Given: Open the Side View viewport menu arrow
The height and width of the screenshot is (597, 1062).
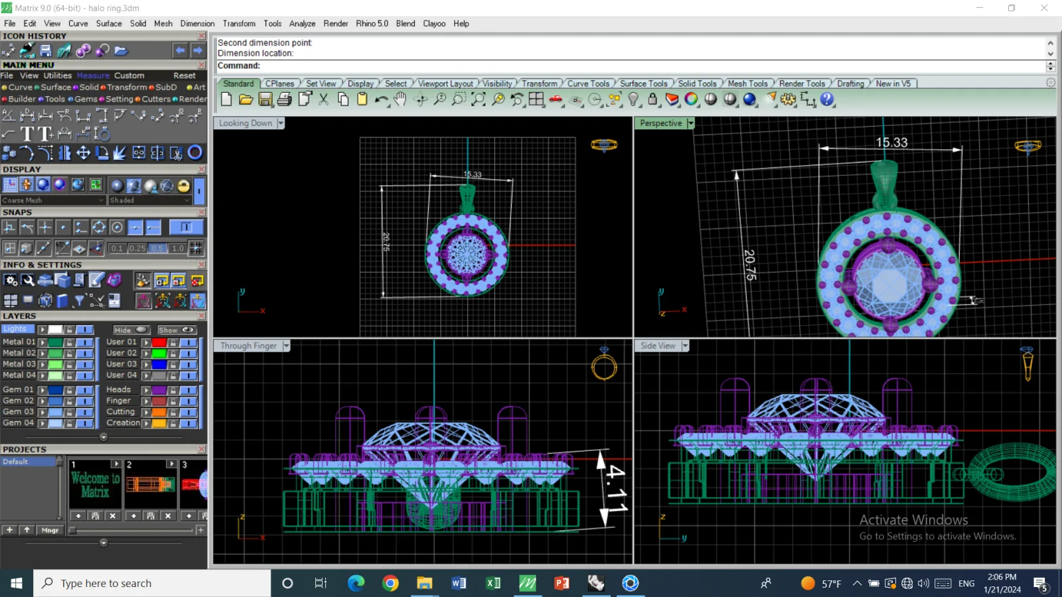Looking at the screenshot, I should [686, 346].
